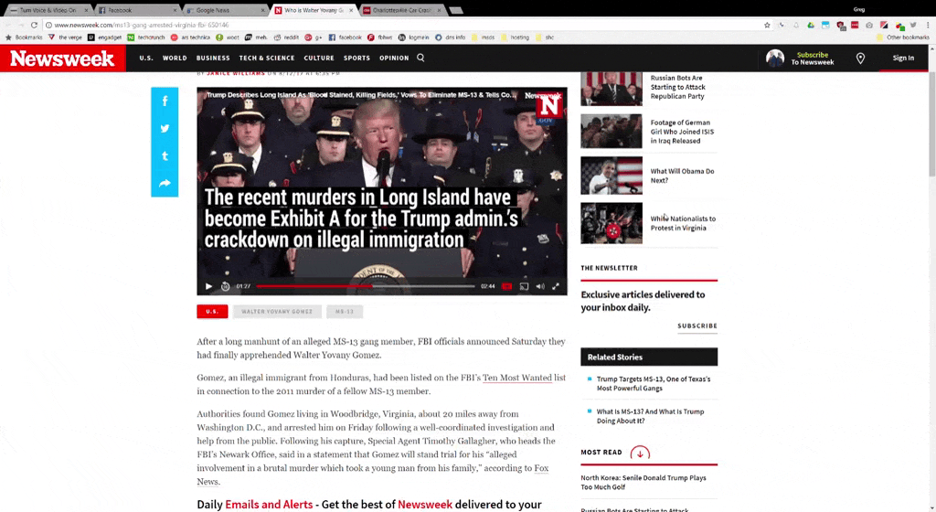Viewport: 936px width, 512px height.
Task: Rewind video using the replay icon
Action: (x=225, y=286)
